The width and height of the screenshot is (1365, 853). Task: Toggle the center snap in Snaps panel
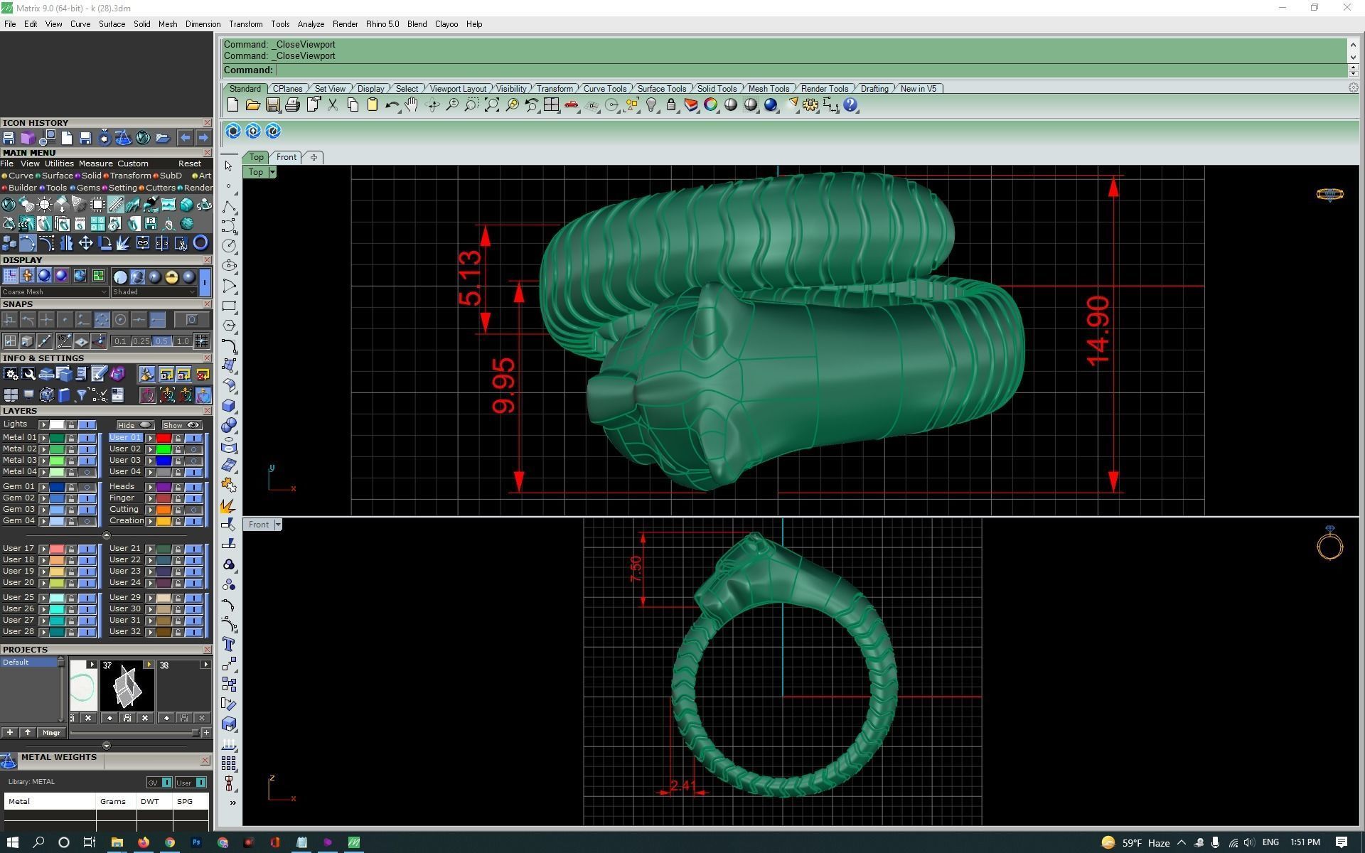120,320
